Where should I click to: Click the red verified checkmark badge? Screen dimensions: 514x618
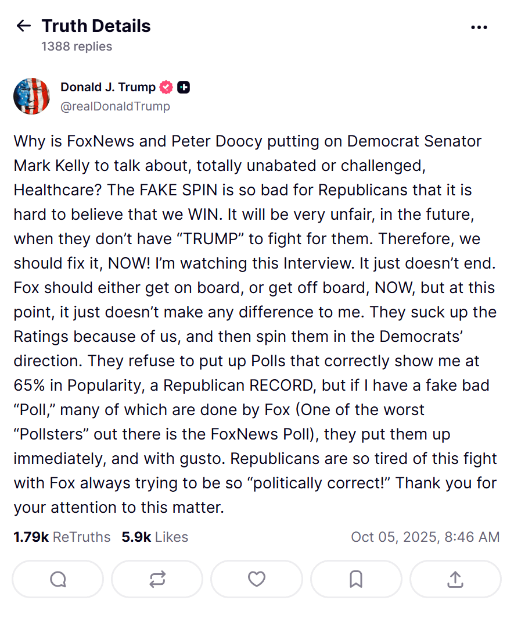pos(166,87)
